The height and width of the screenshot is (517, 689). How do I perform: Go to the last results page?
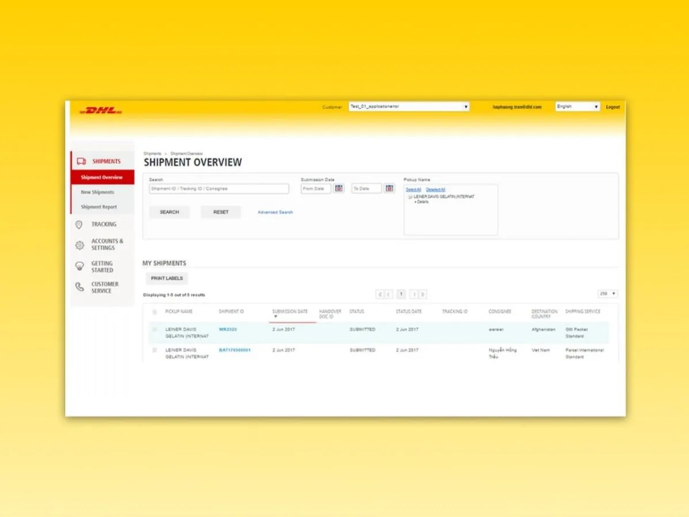(x=422, y=294)
